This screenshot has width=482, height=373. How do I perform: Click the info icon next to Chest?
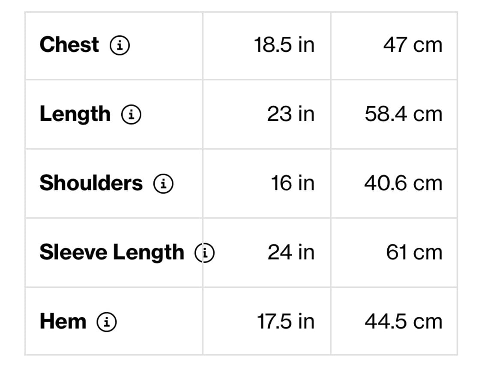(120, 45)
